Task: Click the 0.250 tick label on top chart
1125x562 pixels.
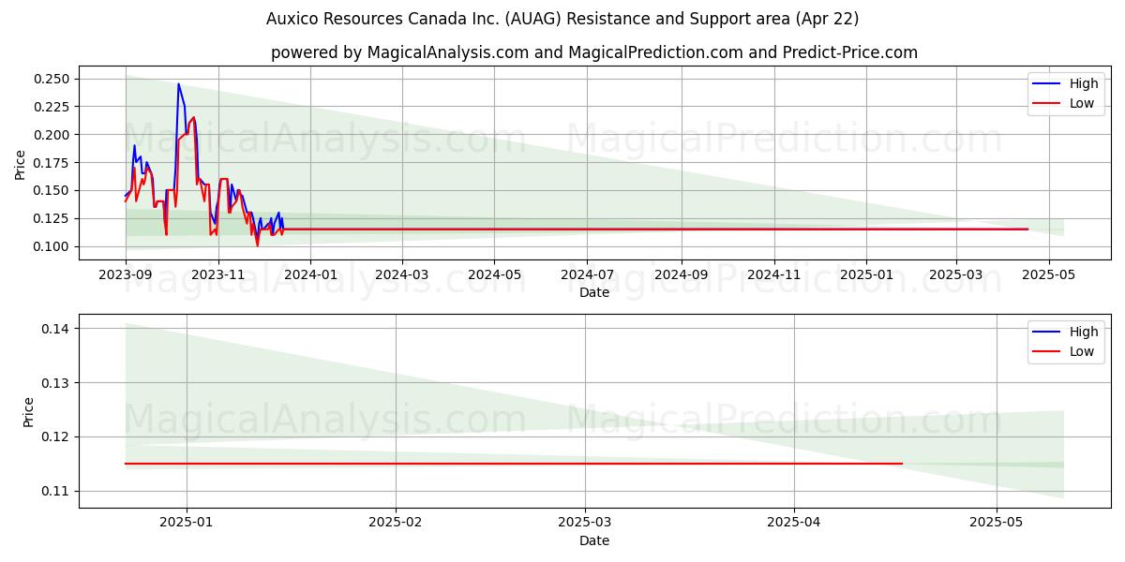Action: (52, 79)
